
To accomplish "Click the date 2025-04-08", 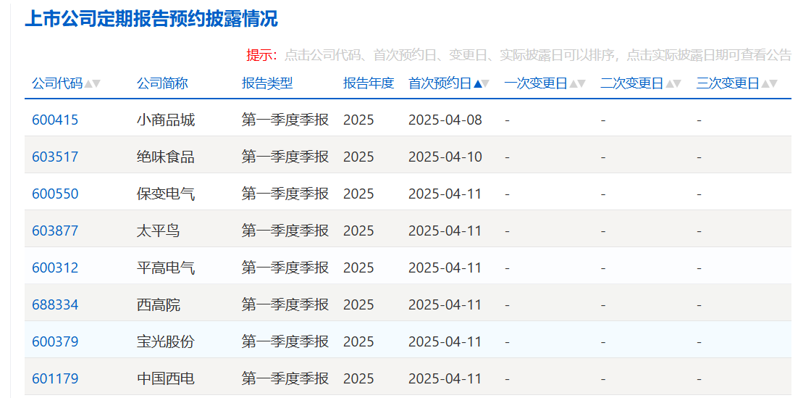I will 445,120.
